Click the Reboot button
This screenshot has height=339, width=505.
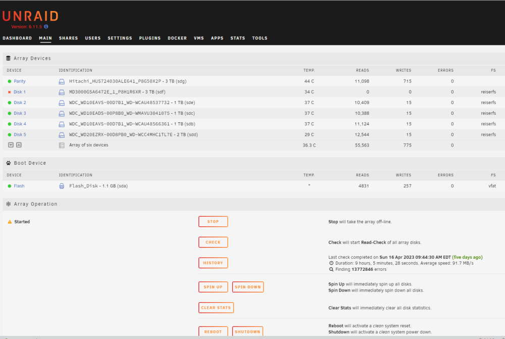point(213,331)
